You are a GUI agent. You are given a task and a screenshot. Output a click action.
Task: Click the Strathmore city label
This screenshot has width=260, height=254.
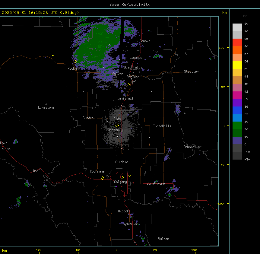156,183
